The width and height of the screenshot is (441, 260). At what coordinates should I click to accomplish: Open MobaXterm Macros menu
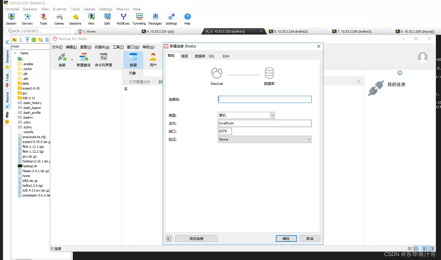pyautogui.click(x=123, y=9)
